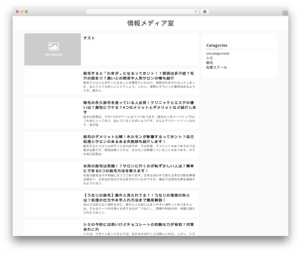This screenshot has height=254, width=301.
Task: Open the post about 脱毛のデメリット公開
Action: click(138, 139)
